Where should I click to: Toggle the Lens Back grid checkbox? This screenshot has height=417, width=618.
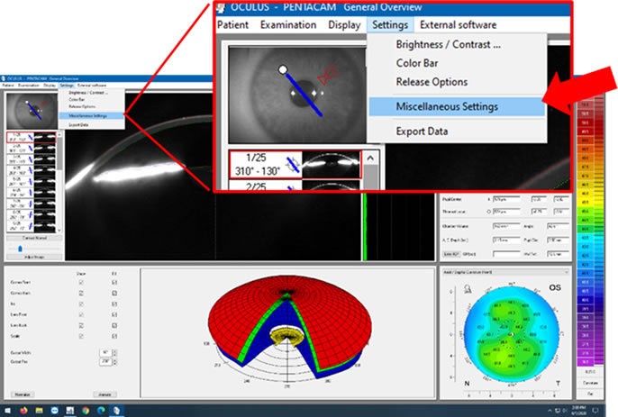click(114, 325)
